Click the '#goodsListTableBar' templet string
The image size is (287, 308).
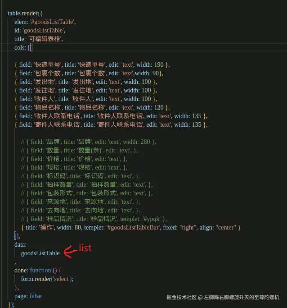[x=133, y=227]
